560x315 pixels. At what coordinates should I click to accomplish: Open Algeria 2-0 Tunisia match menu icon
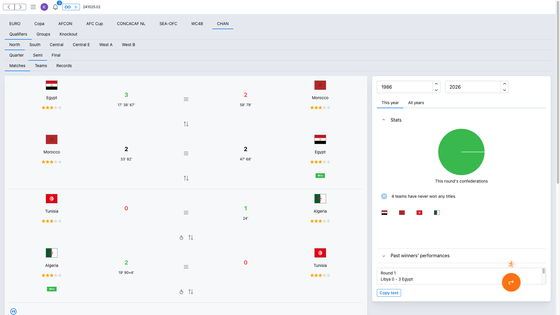(186, 267)
